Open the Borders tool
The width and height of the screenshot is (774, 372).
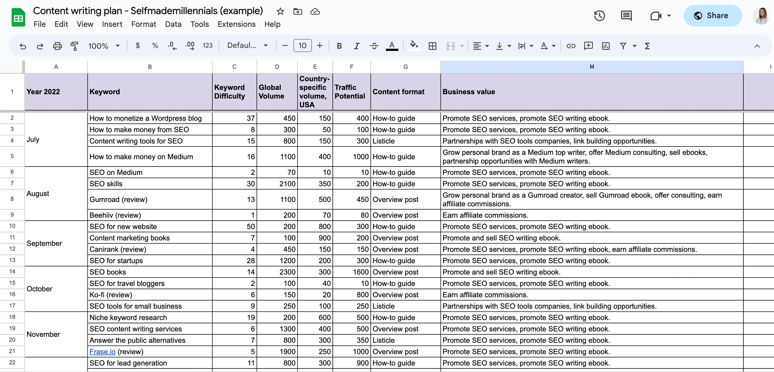coord(432,46)
